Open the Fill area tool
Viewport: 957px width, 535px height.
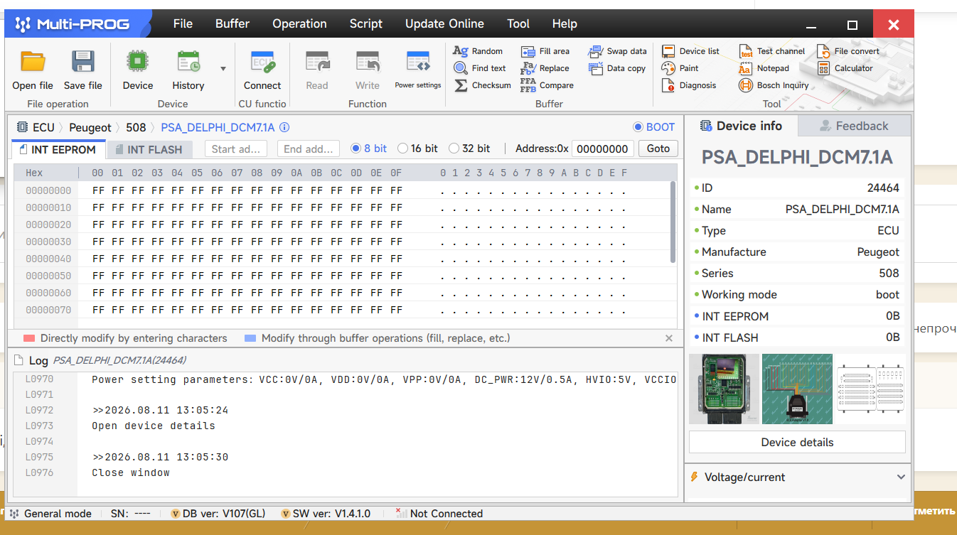545,51
